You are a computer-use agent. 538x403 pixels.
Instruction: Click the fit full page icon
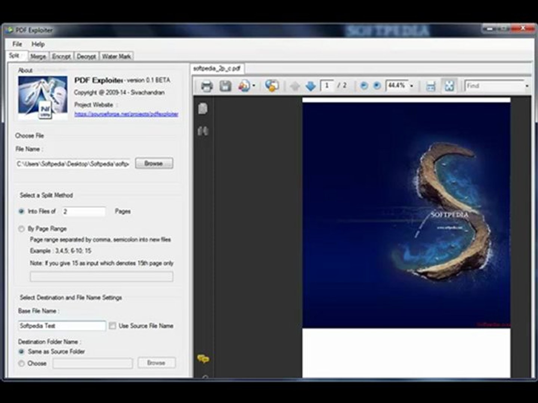[x=449, y=86]
